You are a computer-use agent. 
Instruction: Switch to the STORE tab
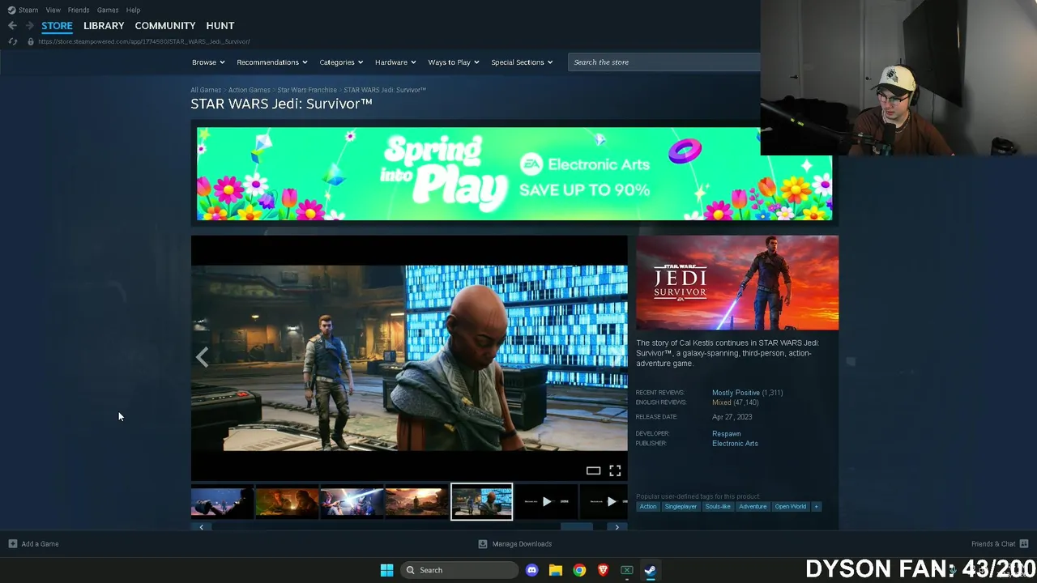(x=57, y=25)
